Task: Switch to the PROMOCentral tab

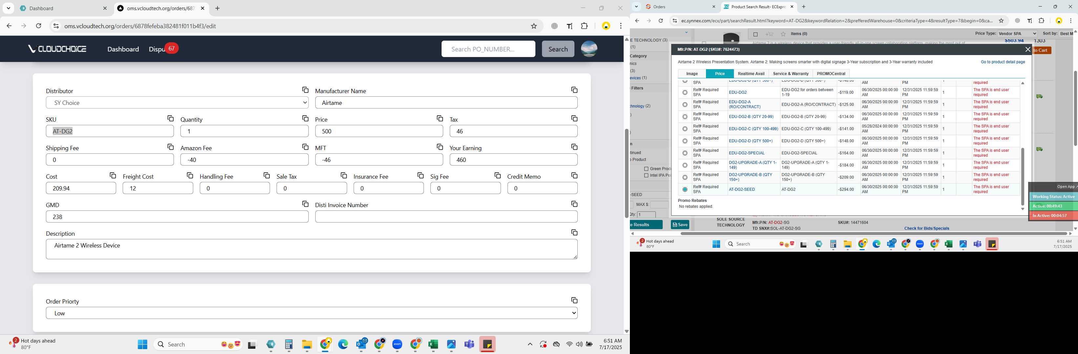Action: click(831, 73)
